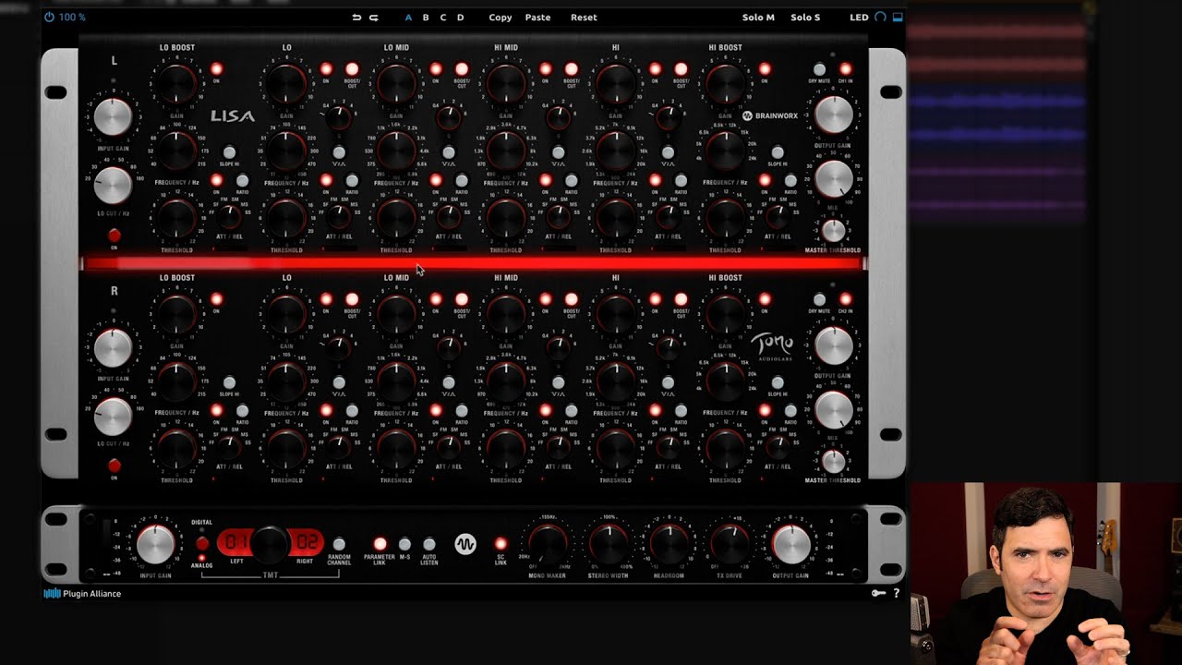1182x665 pixels.
Task: Enable Solo M monitoring
Action: click(x=758, y=18)
